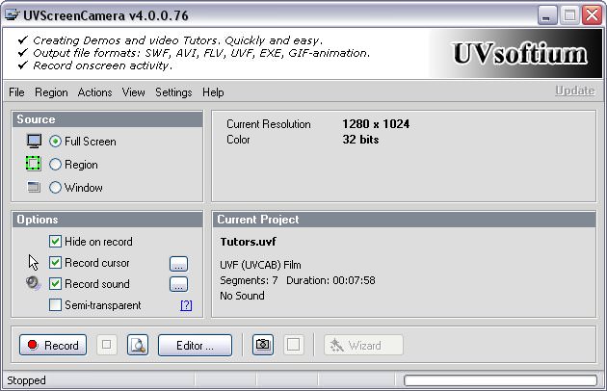Uncheck Hide on record checkbox

click(55, 241)
